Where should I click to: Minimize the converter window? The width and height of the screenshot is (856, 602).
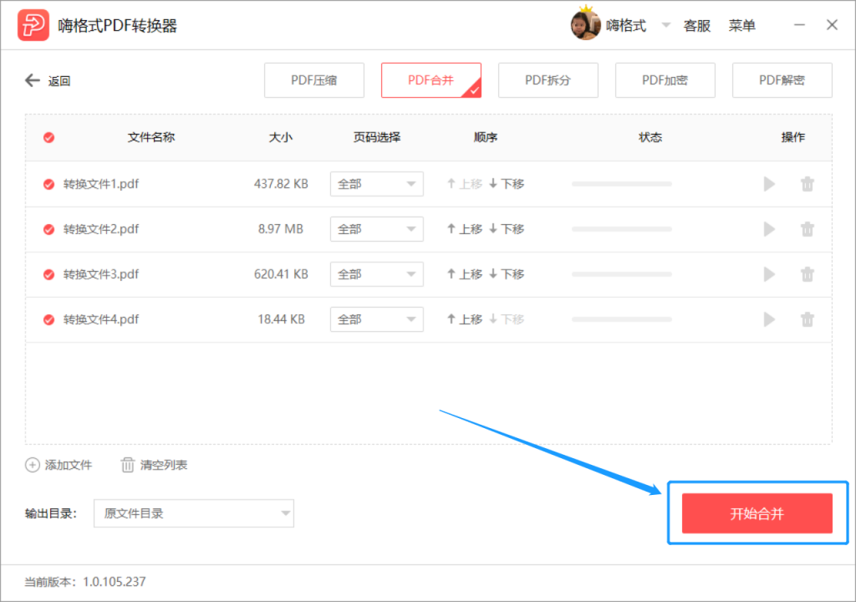tap(799, 25)
